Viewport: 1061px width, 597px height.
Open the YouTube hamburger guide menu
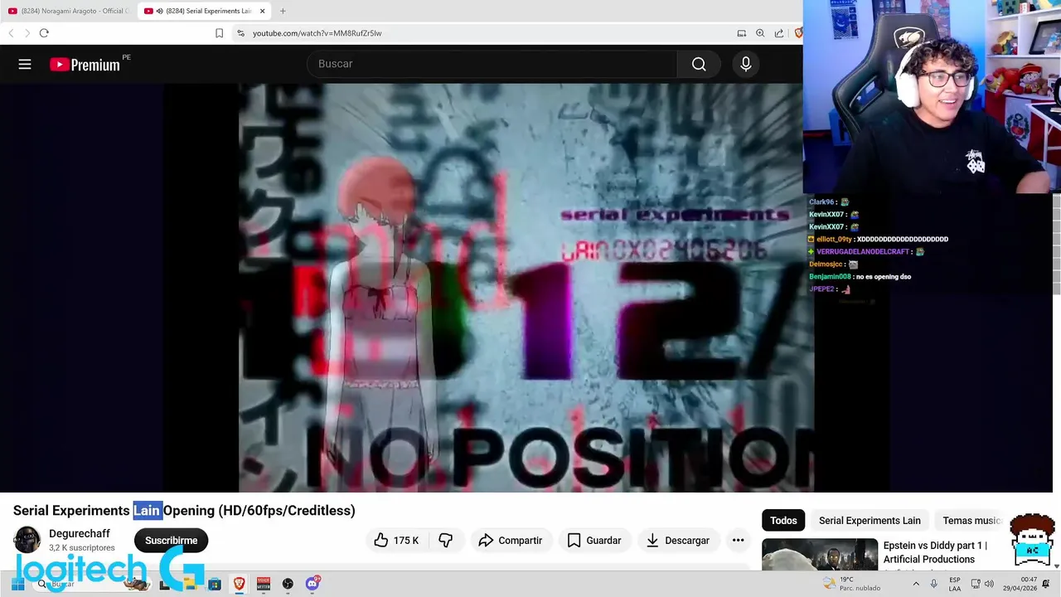[25, 64]
